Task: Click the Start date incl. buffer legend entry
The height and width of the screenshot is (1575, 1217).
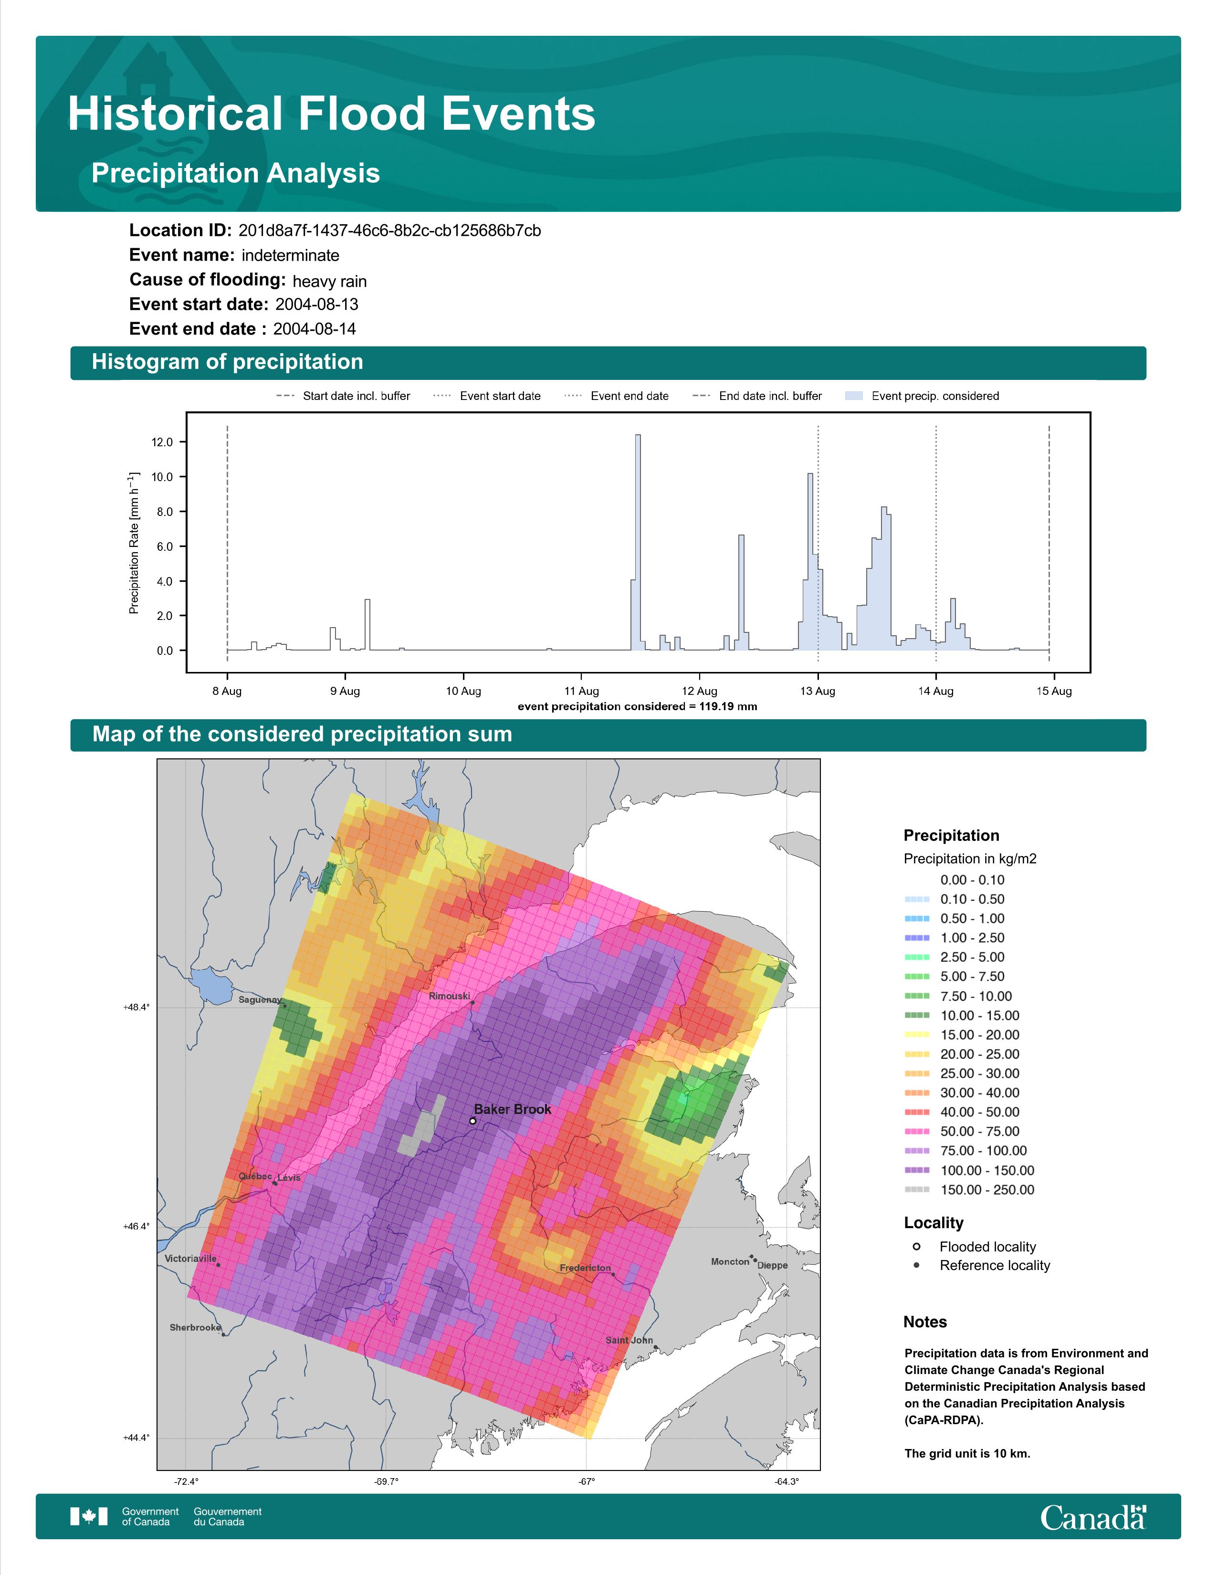Action: coord(343,396)
